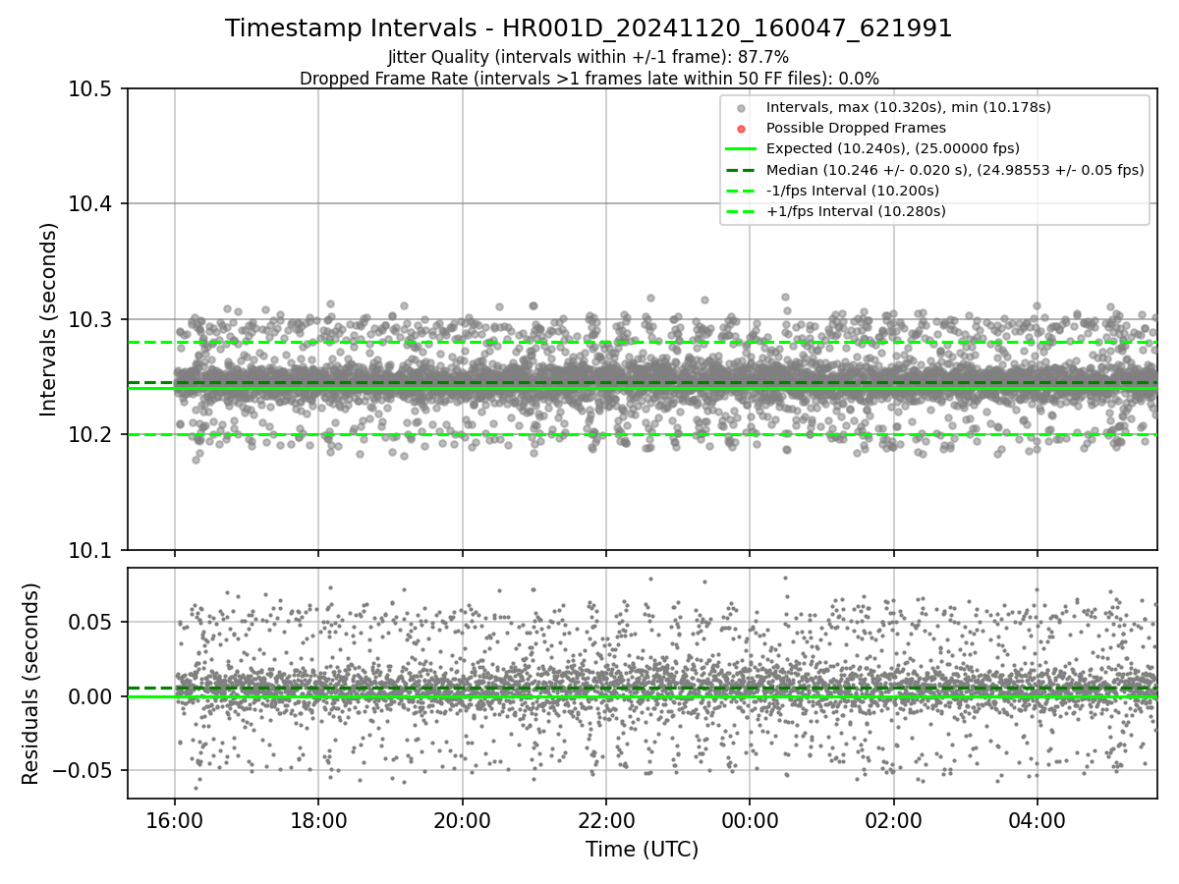Click legend entry 'Expected (10.240s), (25.00000 fps)'
Viewport: 1179px width, 884px height.
[x=892, y=148]
